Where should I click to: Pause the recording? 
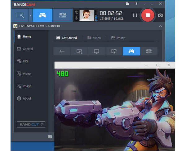point(135,15)
